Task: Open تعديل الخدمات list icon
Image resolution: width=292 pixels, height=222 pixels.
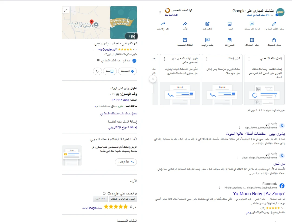Action: point(252,40)
